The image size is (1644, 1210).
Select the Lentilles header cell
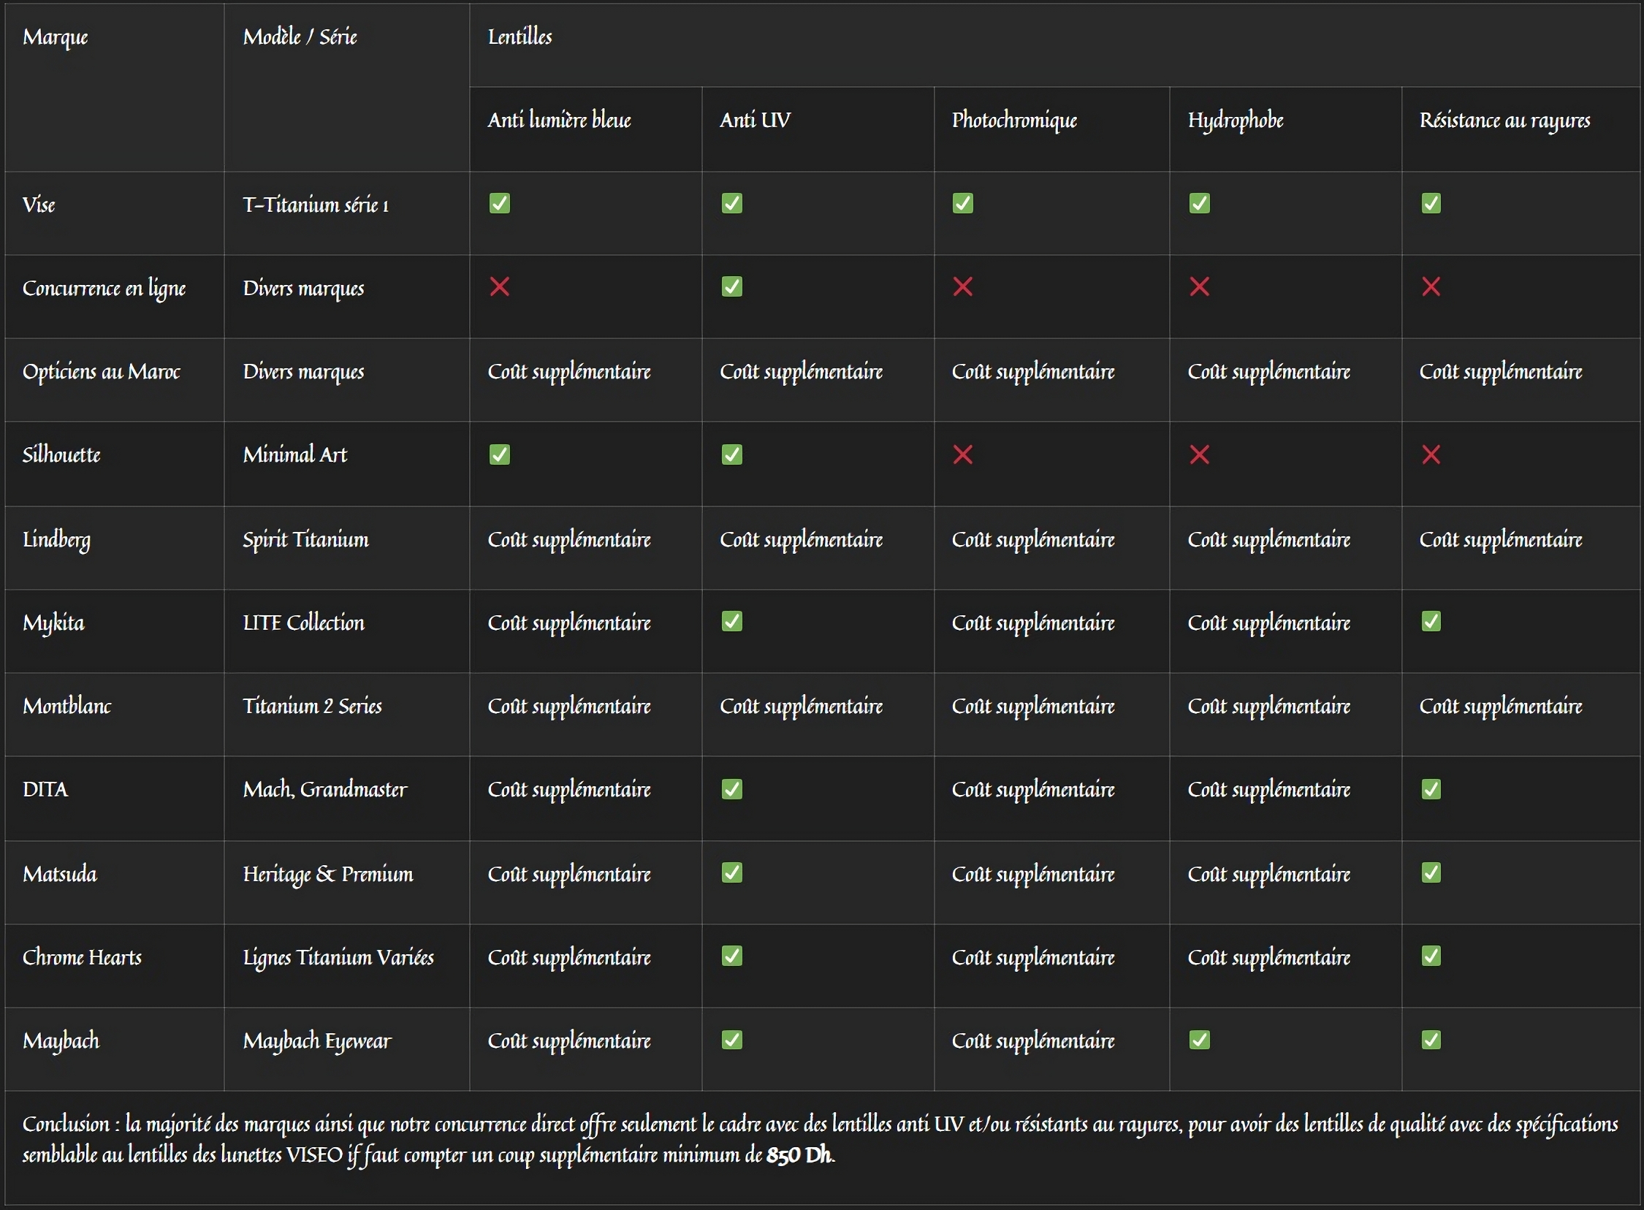pos(1054,45)
